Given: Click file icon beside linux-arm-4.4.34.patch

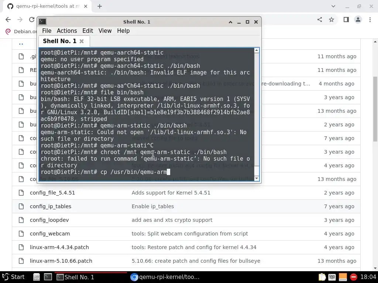Looking at the screenshot, I should point(21,247).
